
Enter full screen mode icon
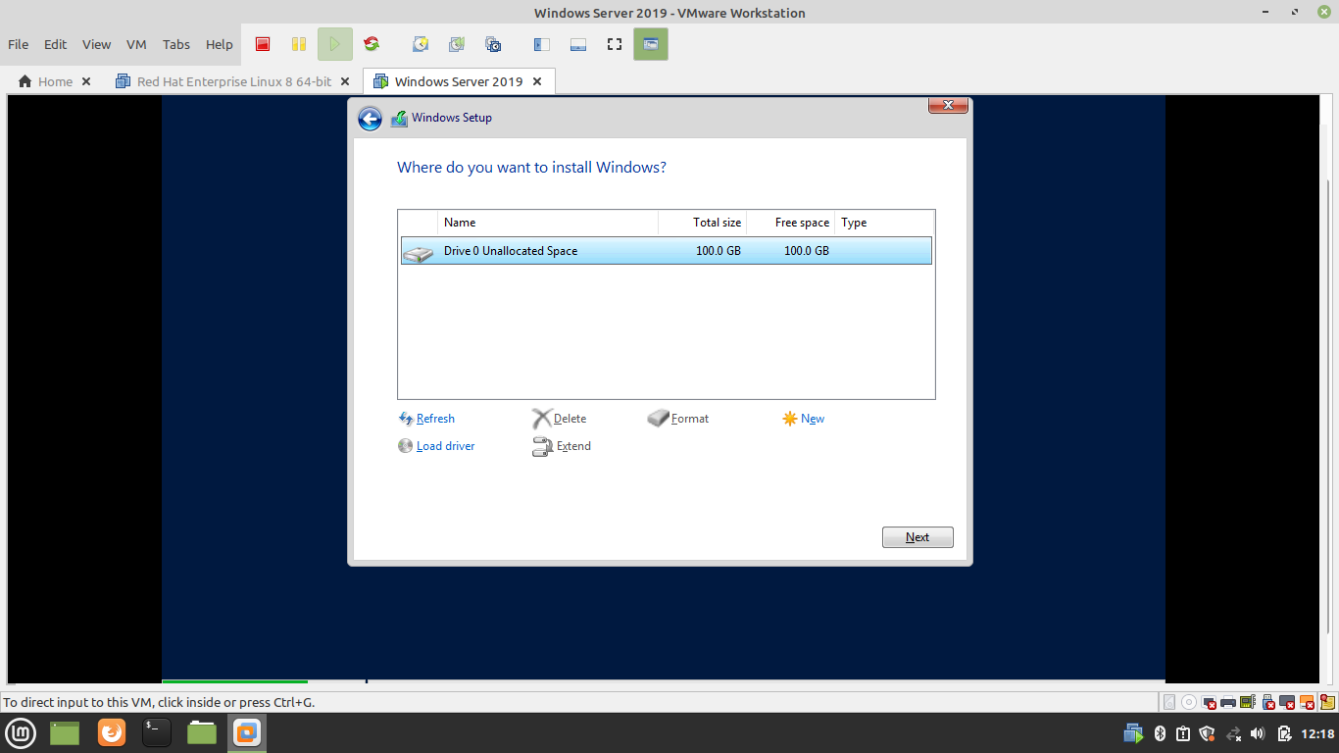click(615, 44)
